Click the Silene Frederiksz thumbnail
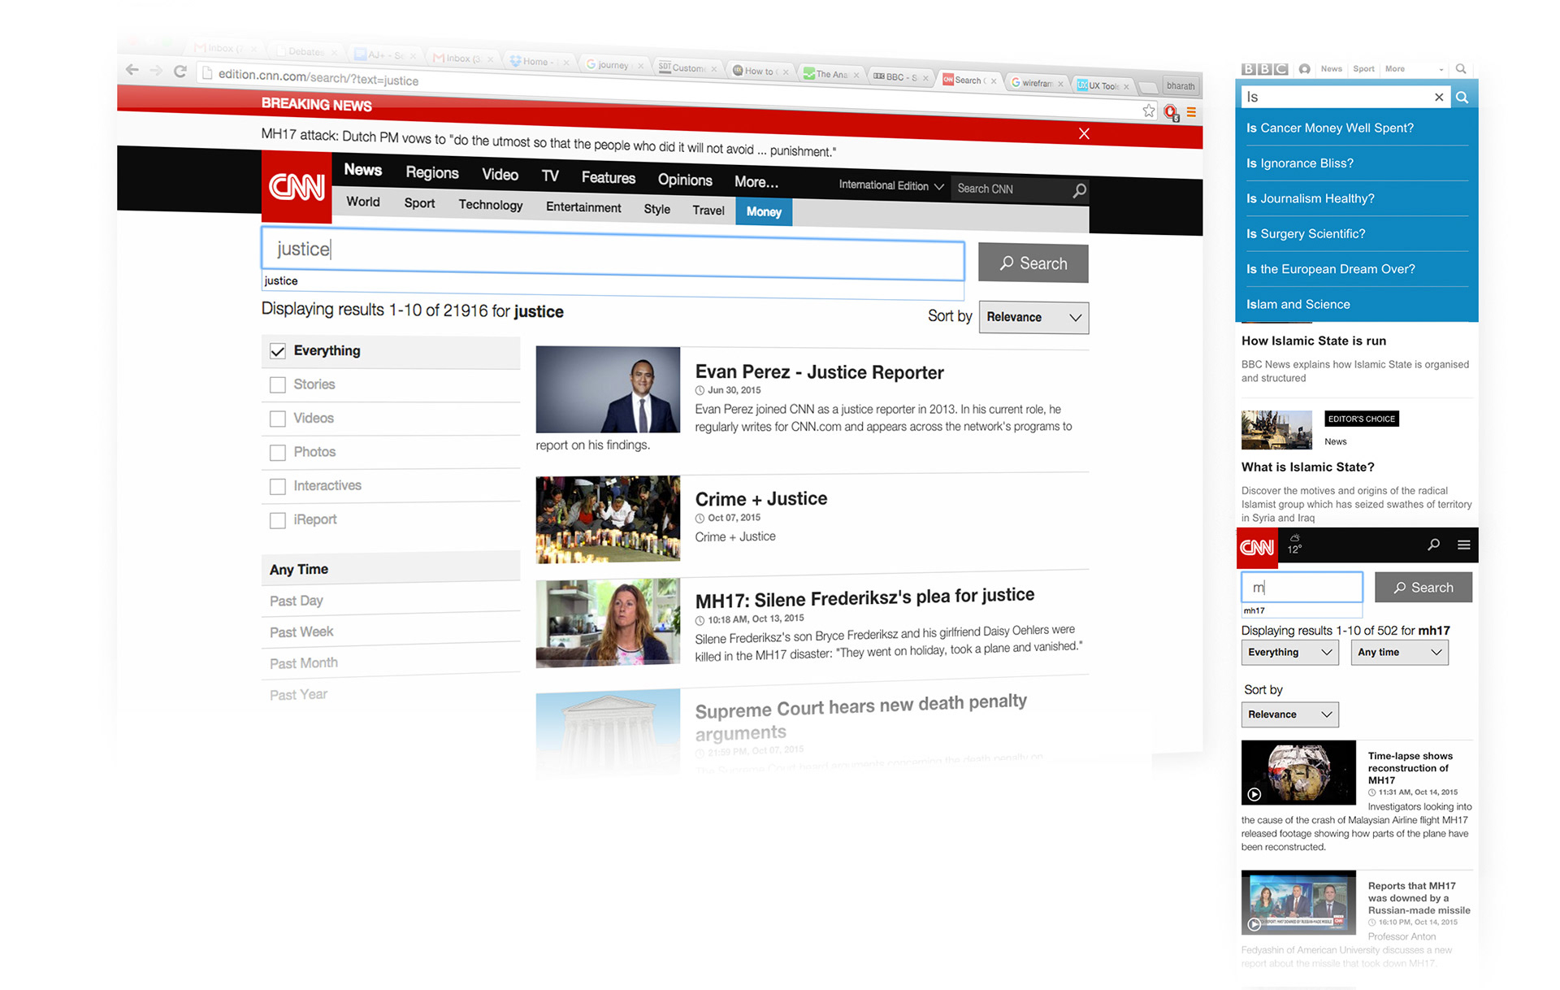1560x990 pixels. (608, 623)
